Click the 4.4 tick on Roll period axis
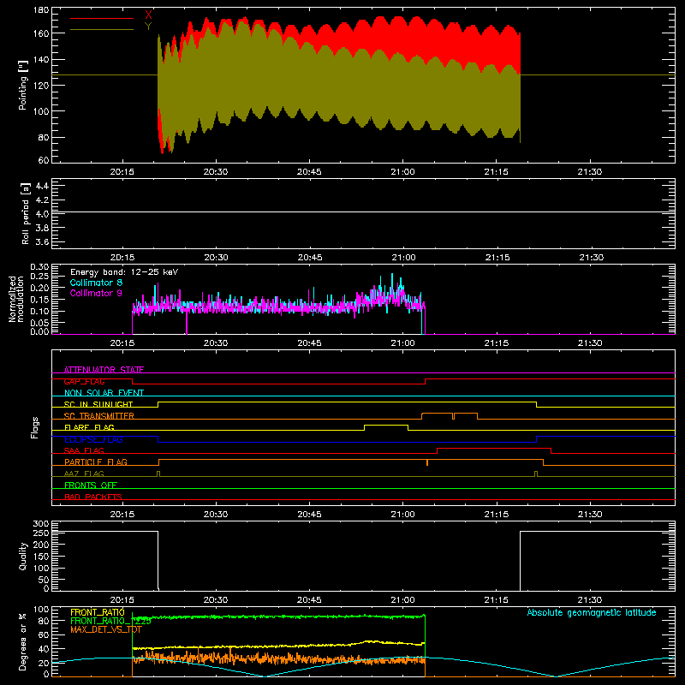 tap(42, 186)
